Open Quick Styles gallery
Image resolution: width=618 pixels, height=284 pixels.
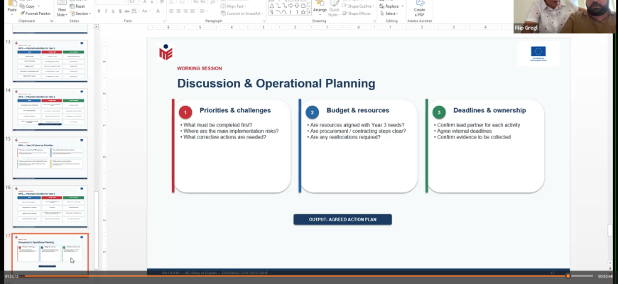click(335, 9)
